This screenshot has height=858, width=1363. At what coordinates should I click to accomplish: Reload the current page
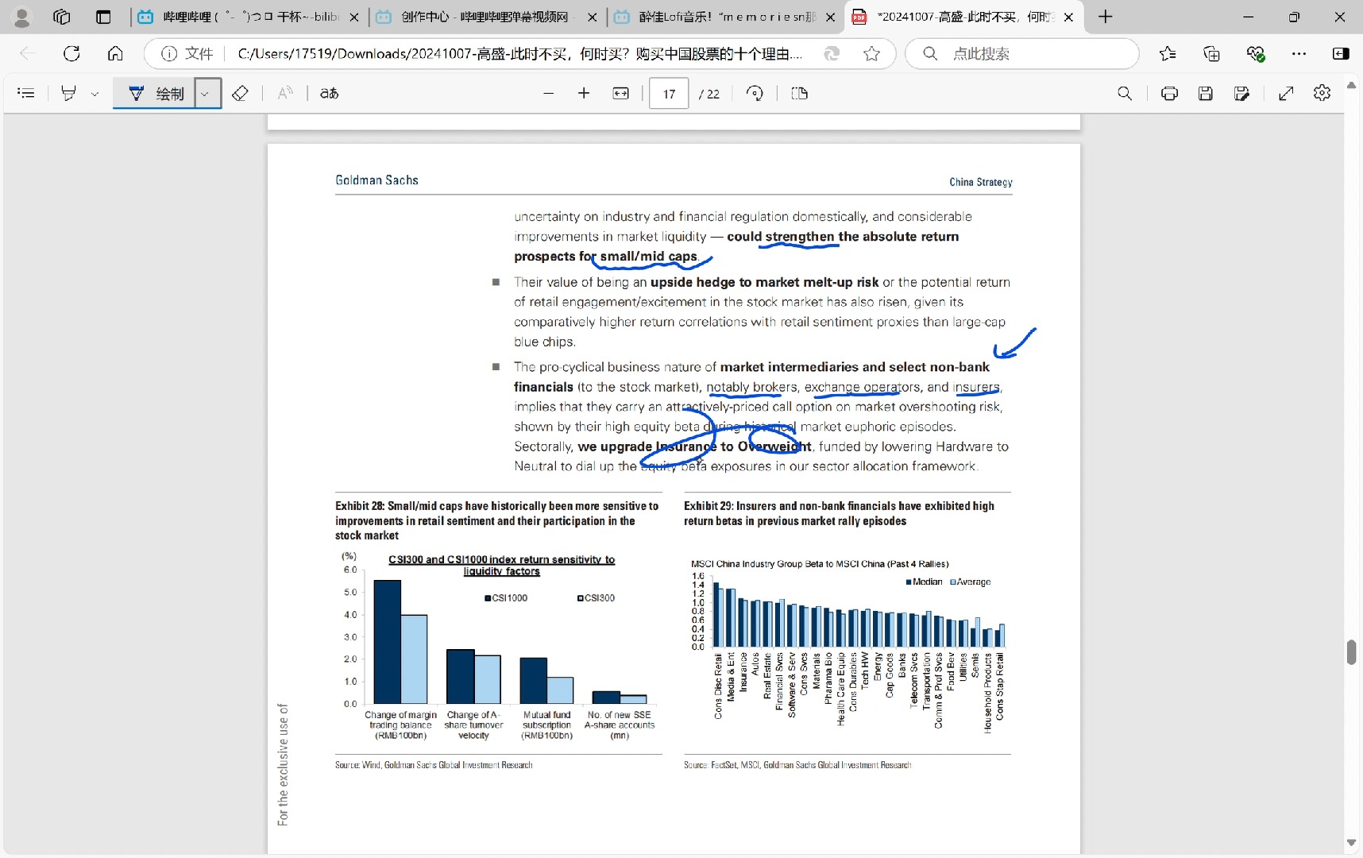71,53
